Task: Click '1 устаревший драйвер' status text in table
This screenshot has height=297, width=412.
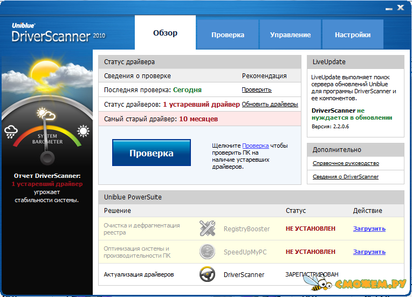Action: point(201,104)
